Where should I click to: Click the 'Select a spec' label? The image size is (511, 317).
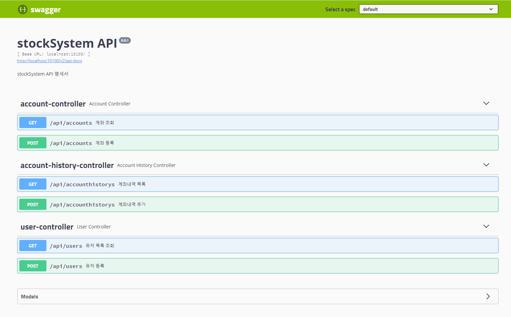coord(340,9)
